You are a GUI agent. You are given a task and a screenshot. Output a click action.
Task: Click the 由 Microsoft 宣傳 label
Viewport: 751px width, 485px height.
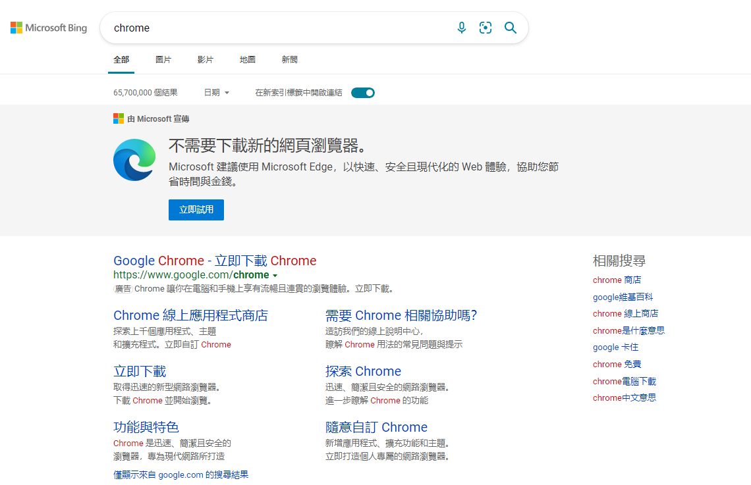[158, 119]
